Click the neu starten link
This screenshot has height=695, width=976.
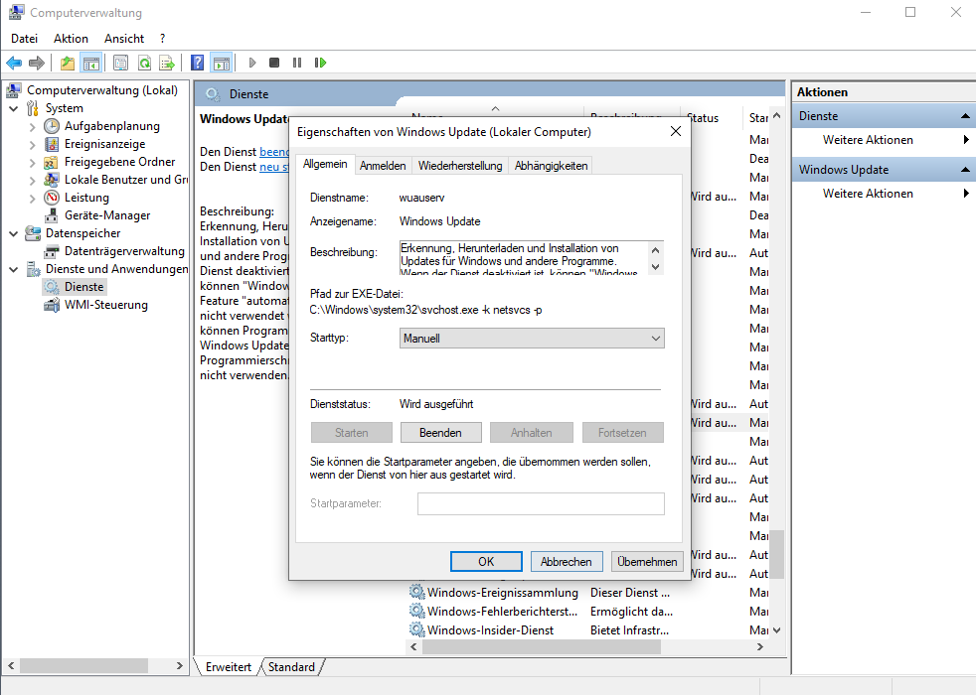point(274,167)
